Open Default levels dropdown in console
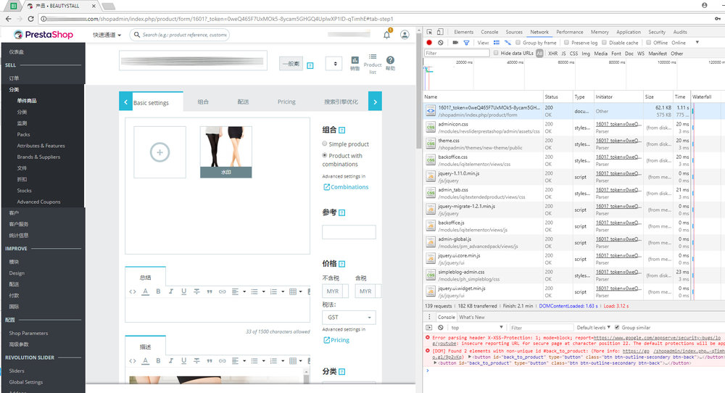 (x=593, y=327)
